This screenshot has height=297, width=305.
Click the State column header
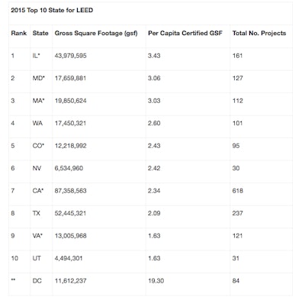click(40, 33)
